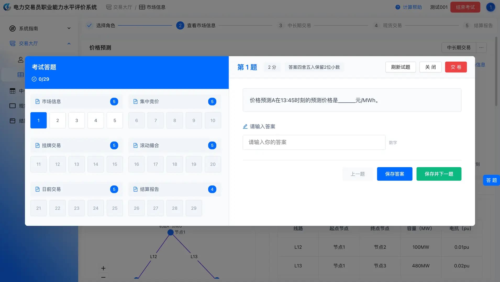Click the 集中竞价 section document icon

coord(135,102)
